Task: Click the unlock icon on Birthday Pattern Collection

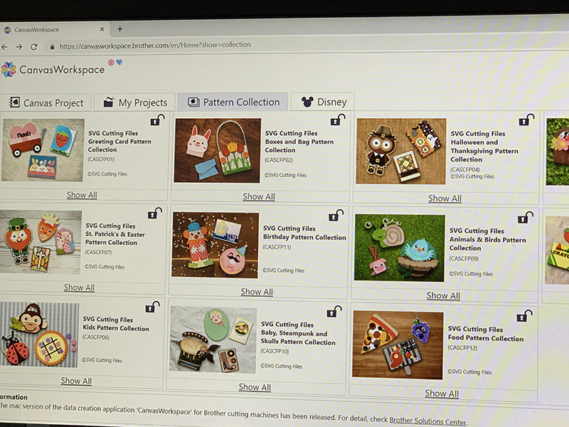Action: click(336, 215)
